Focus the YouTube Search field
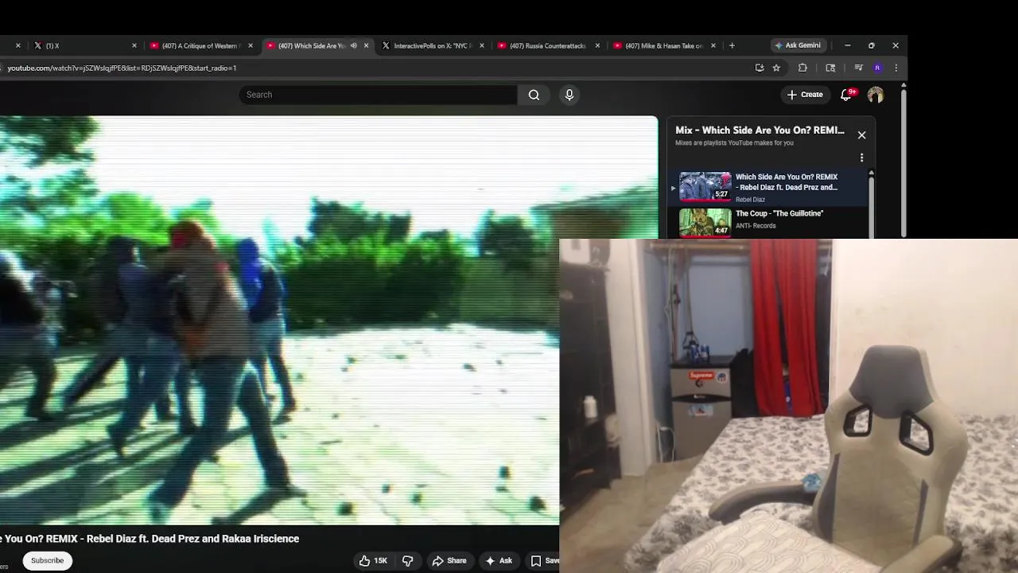Viewport: 1018px width, 573px height. click(378, 95)
